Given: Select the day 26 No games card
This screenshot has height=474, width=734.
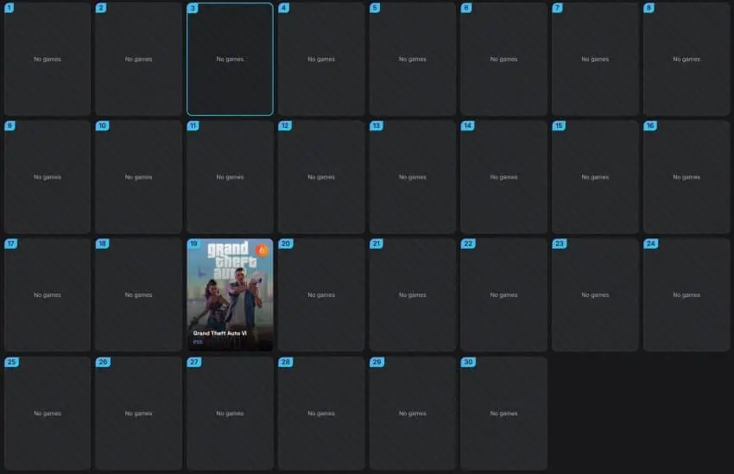Looking at the screenshot, I should click(138, 414).
